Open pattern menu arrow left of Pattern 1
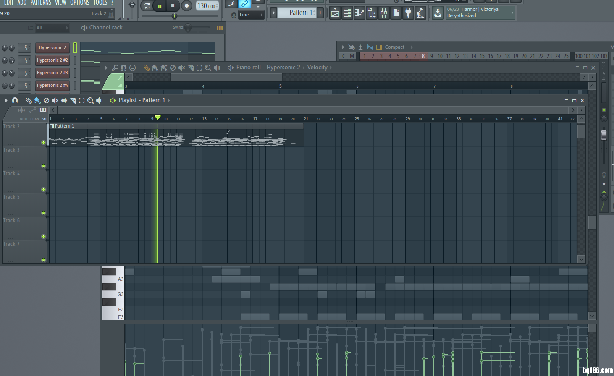This screenshot has width=614, height=376. click(273, 13)
